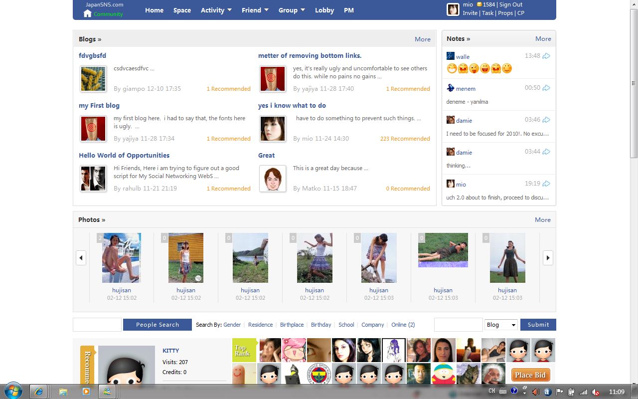View More photos link
Viewport: 638px width, 399px height.
(x=543, y=219)
